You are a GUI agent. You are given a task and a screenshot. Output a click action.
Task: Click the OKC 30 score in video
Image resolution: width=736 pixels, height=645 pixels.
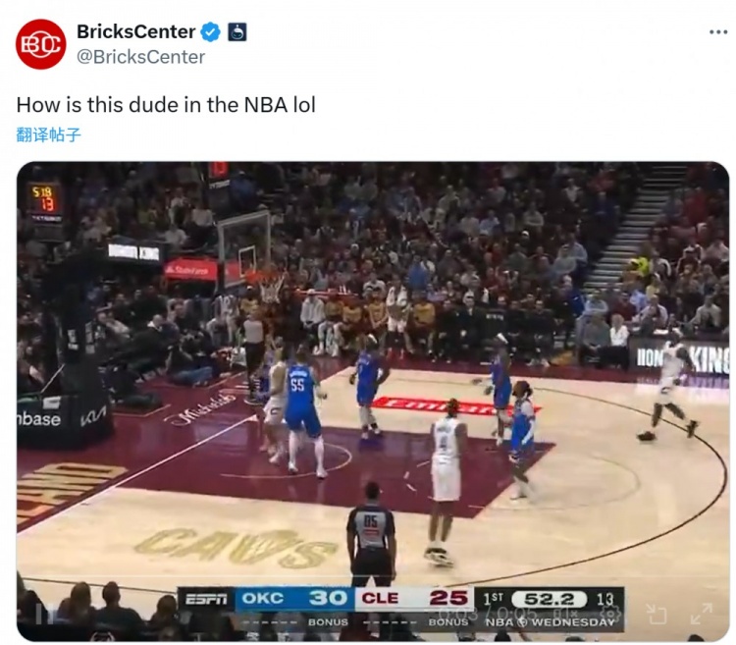coord(294,599)
